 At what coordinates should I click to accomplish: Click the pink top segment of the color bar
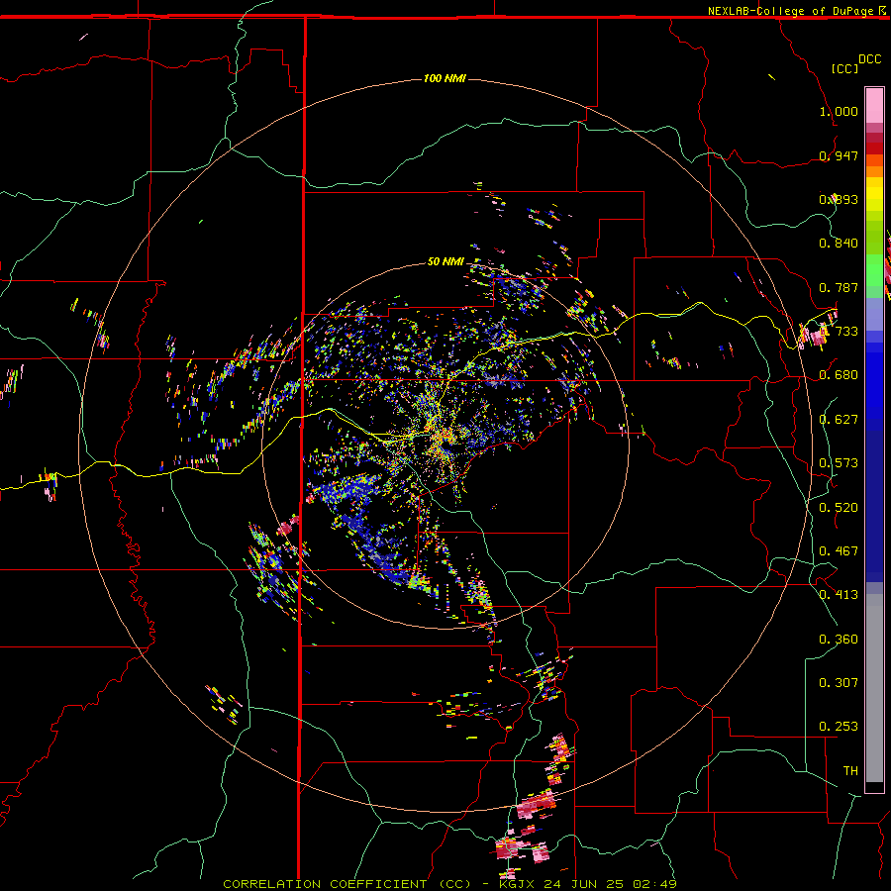coord(874,106)
